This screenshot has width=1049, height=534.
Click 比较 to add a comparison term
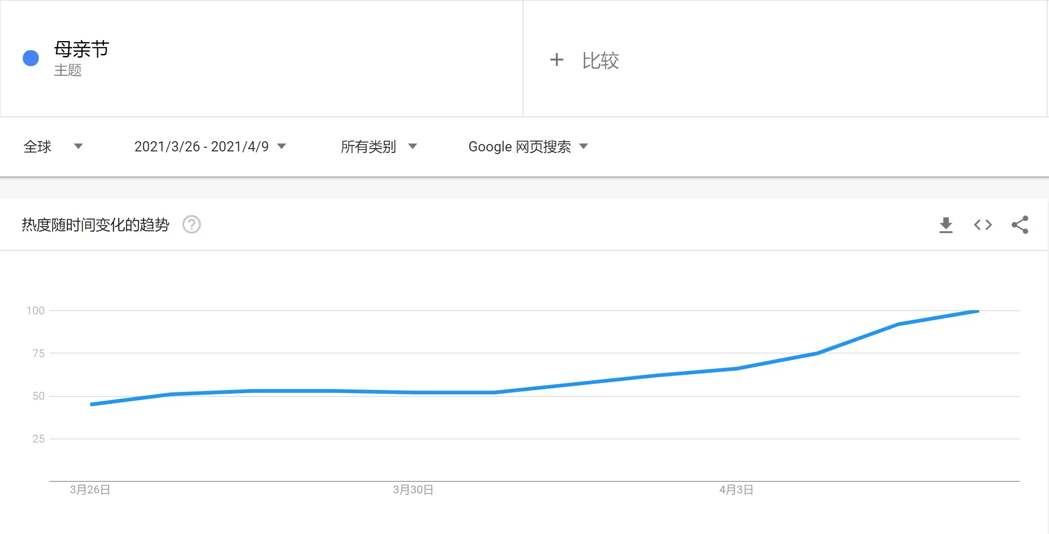(601, 60)
